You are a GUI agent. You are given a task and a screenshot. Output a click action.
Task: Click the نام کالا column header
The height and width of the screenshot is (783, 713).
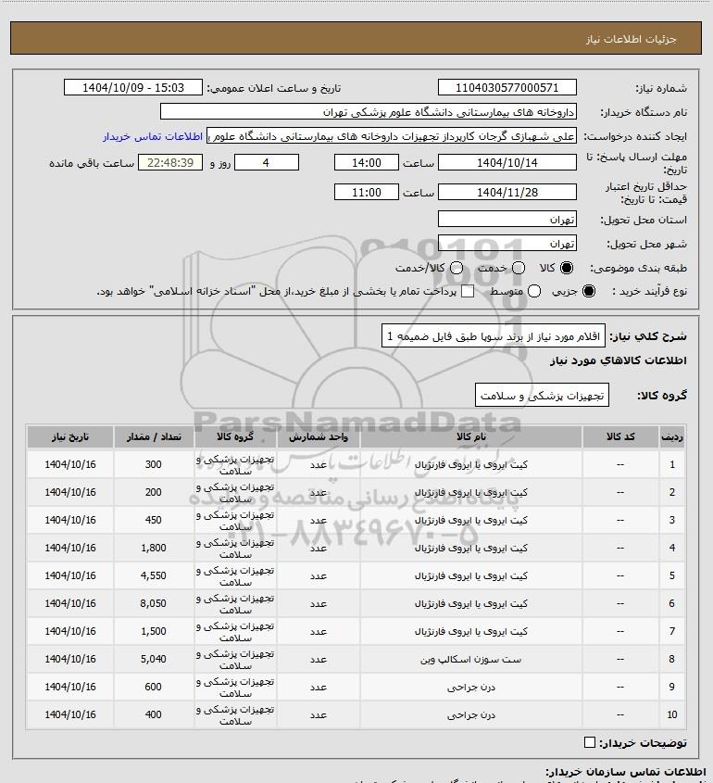[471, 437]
